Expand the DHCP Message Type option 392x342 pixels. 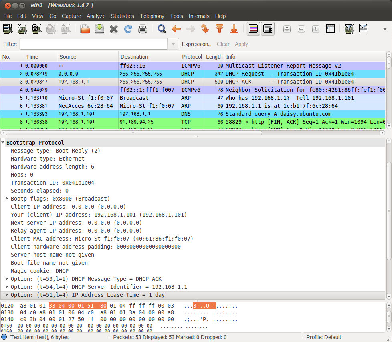[x=7, y=279]
